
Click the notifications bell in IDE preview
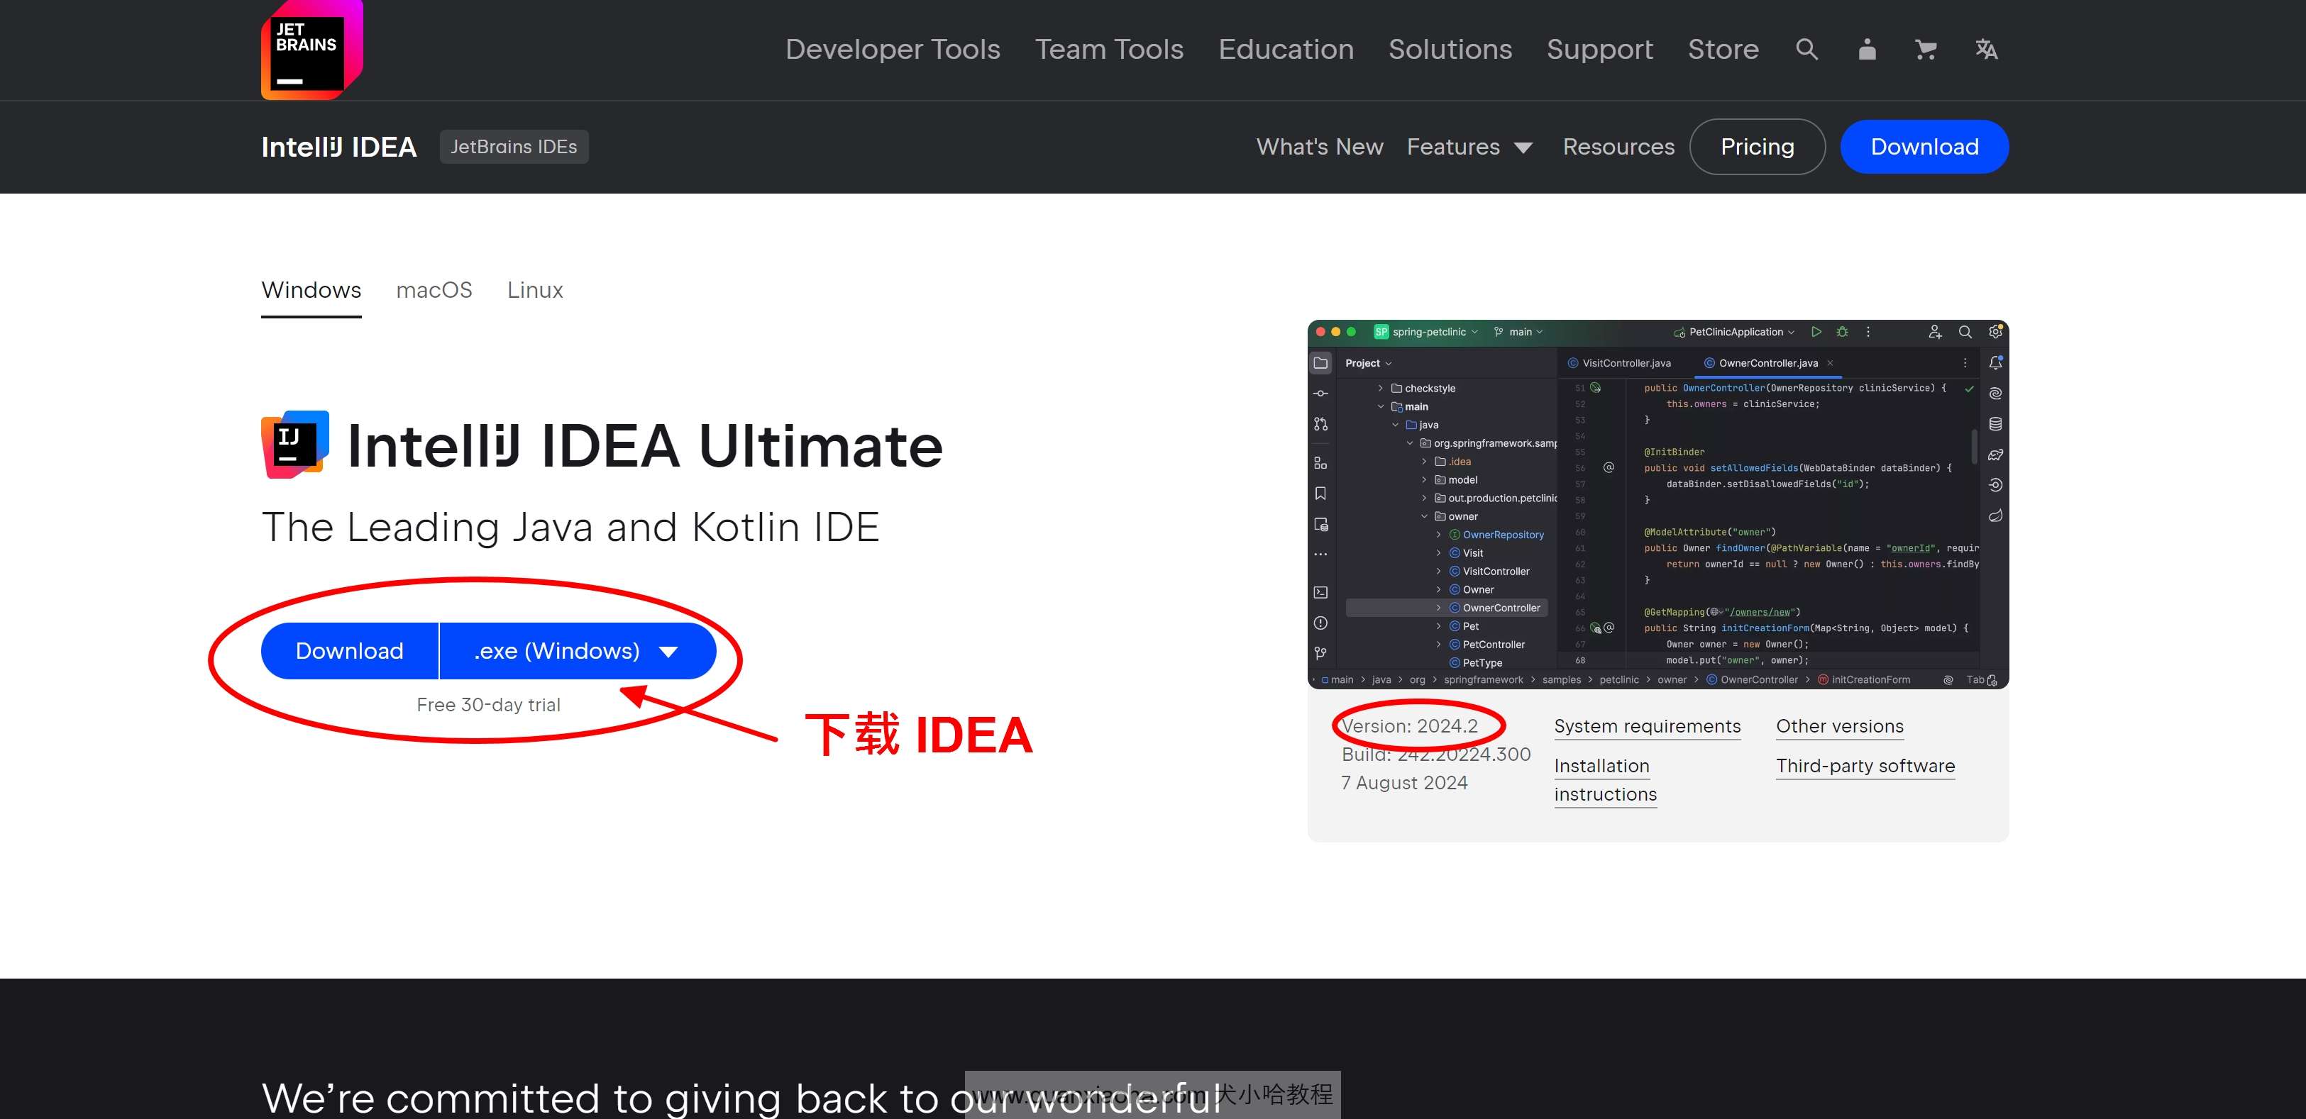point(1995,363)
